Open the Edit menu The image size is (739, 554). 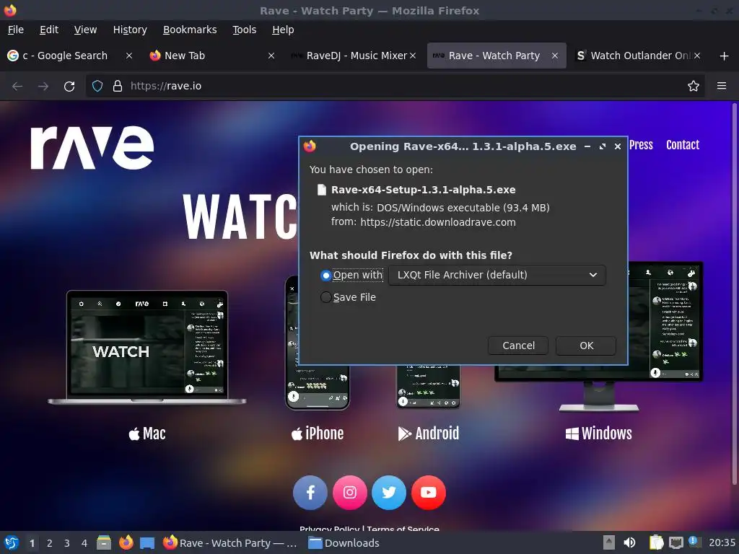coord(49,30)
